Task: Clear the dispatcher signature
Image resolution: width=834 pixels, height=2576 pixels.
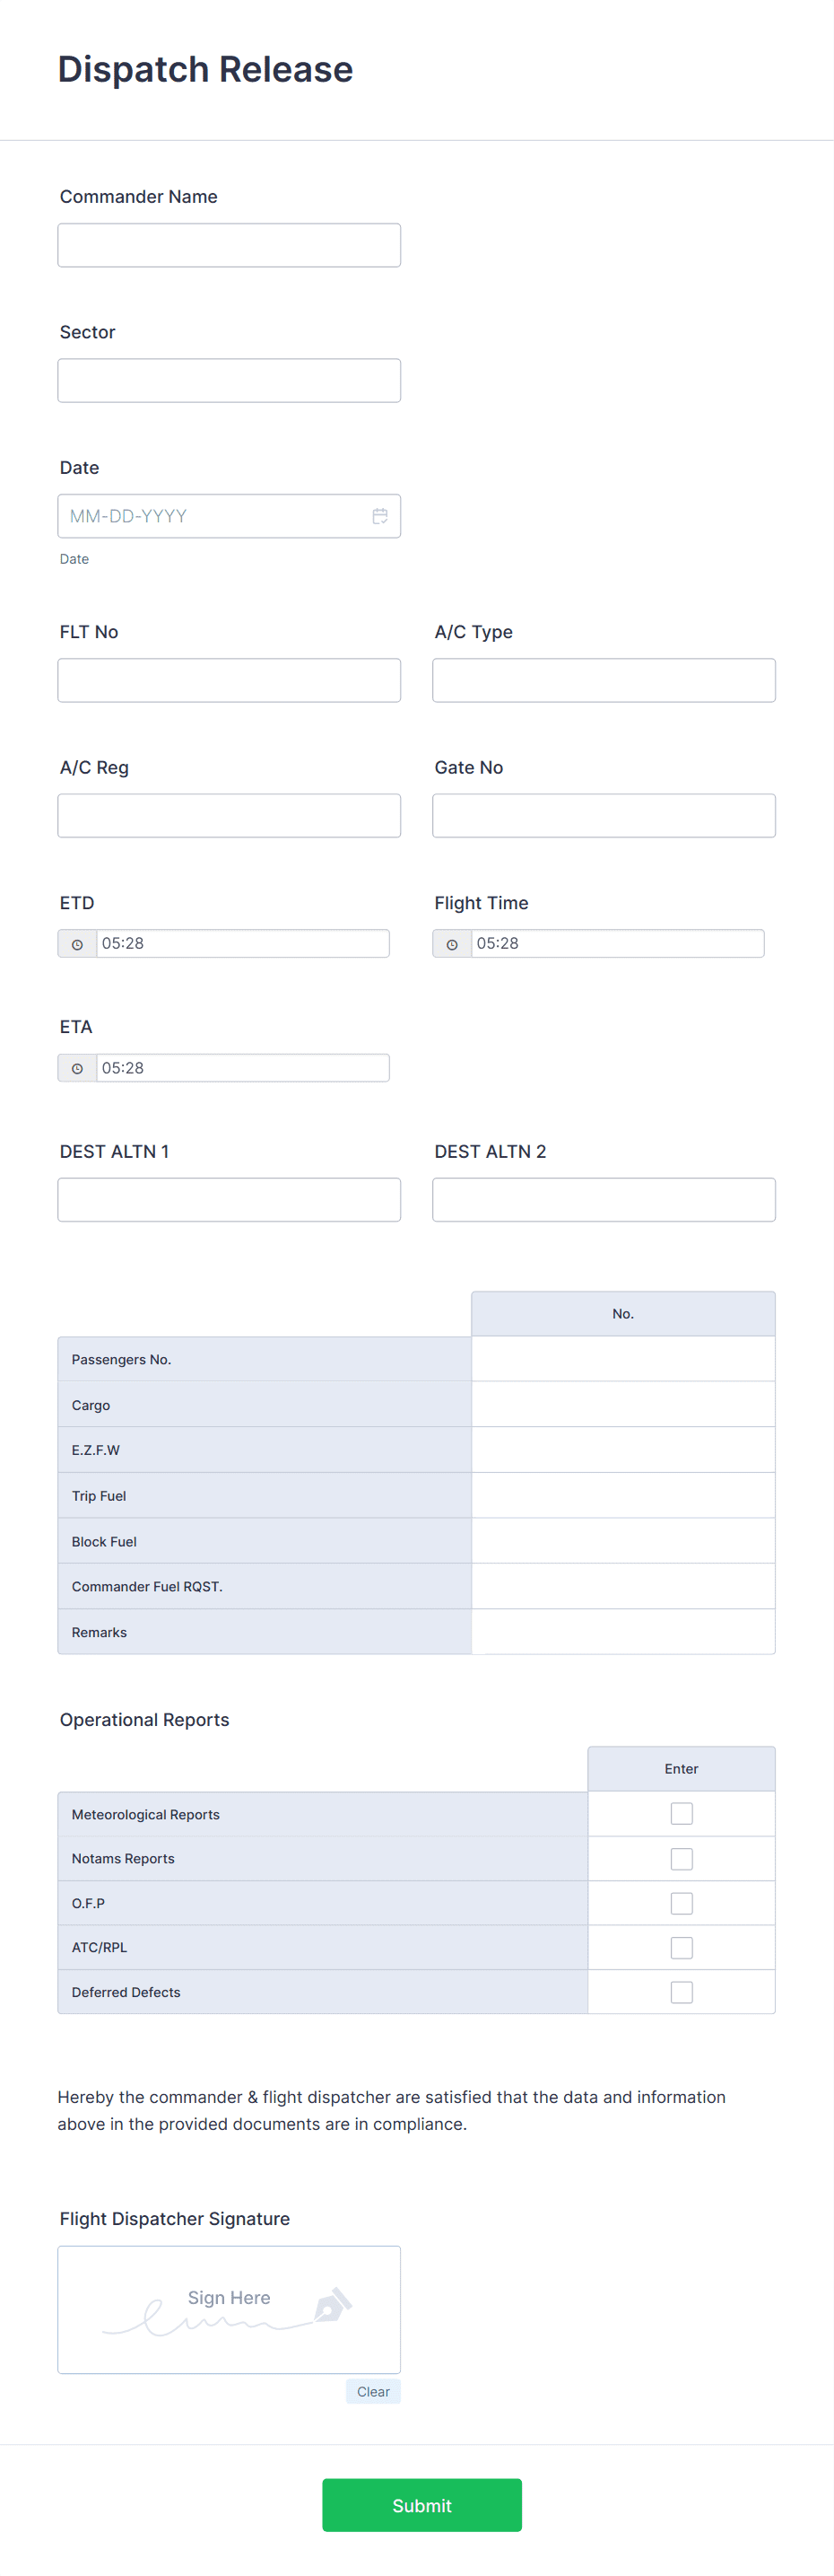Action: coord(374,2392)
